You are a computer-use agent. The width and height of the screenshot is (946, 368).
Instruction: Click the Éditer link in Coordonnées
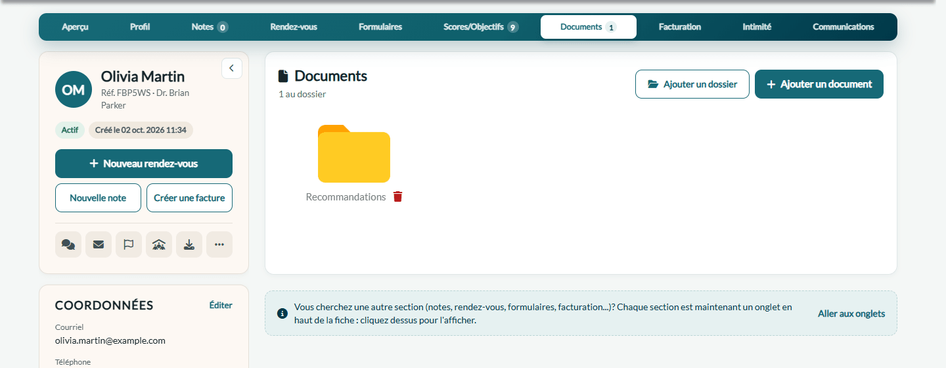click(221, 305)
